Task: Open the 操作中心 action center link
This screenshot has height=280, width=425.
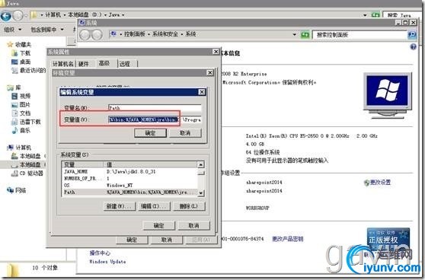Action: point(100,253)
